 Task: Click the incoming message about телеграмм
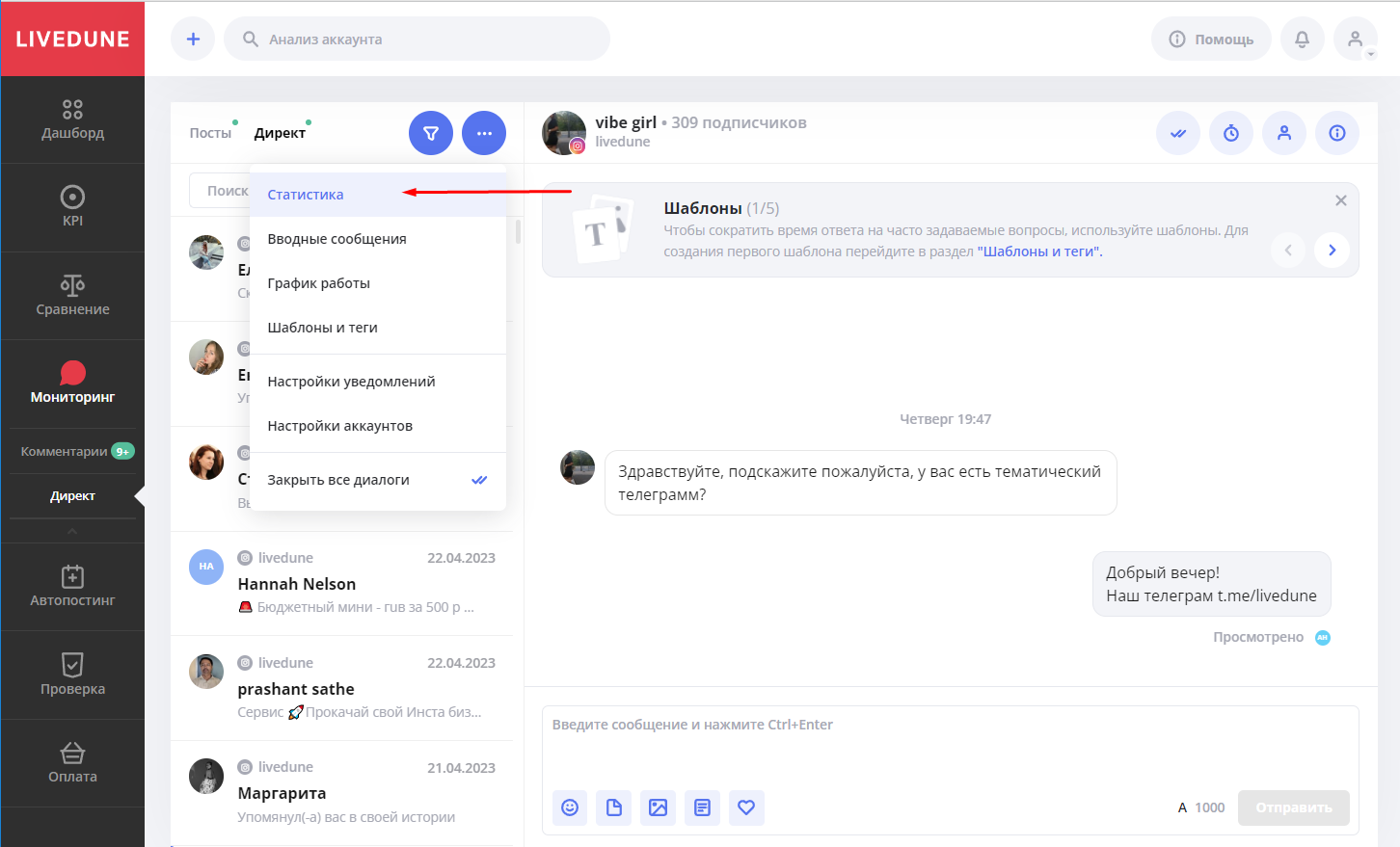pos(860,483)
